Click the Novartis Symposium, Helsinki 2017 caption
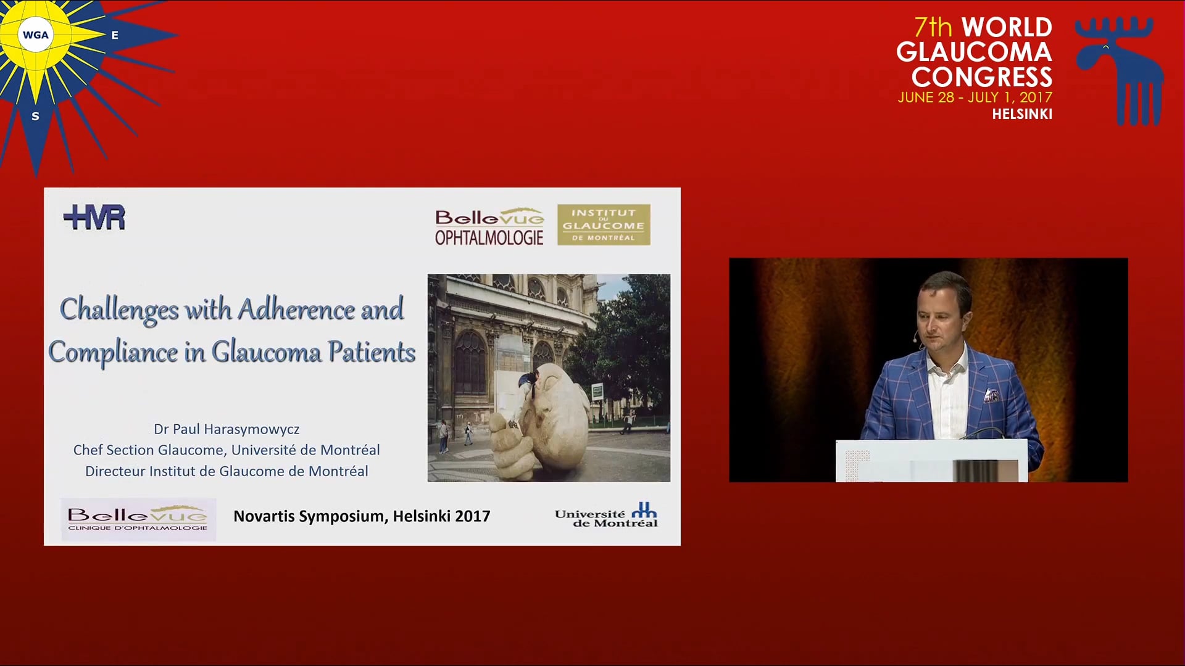 pos(362,516)
